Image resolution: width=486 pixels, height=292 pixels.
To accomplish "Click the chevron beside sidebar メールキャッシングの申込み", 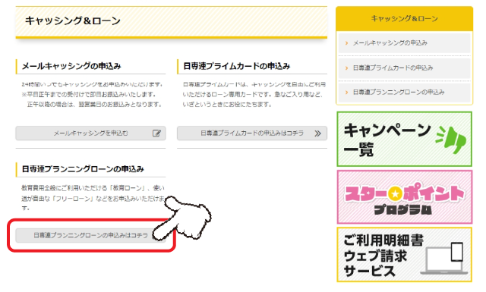I will (x=346, y=43).
